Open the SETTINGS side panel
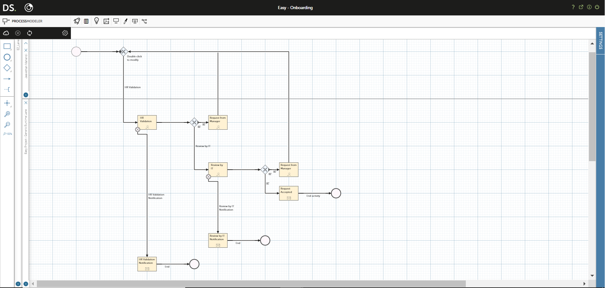This screenshot has width=605, height=288. point(600,40)
